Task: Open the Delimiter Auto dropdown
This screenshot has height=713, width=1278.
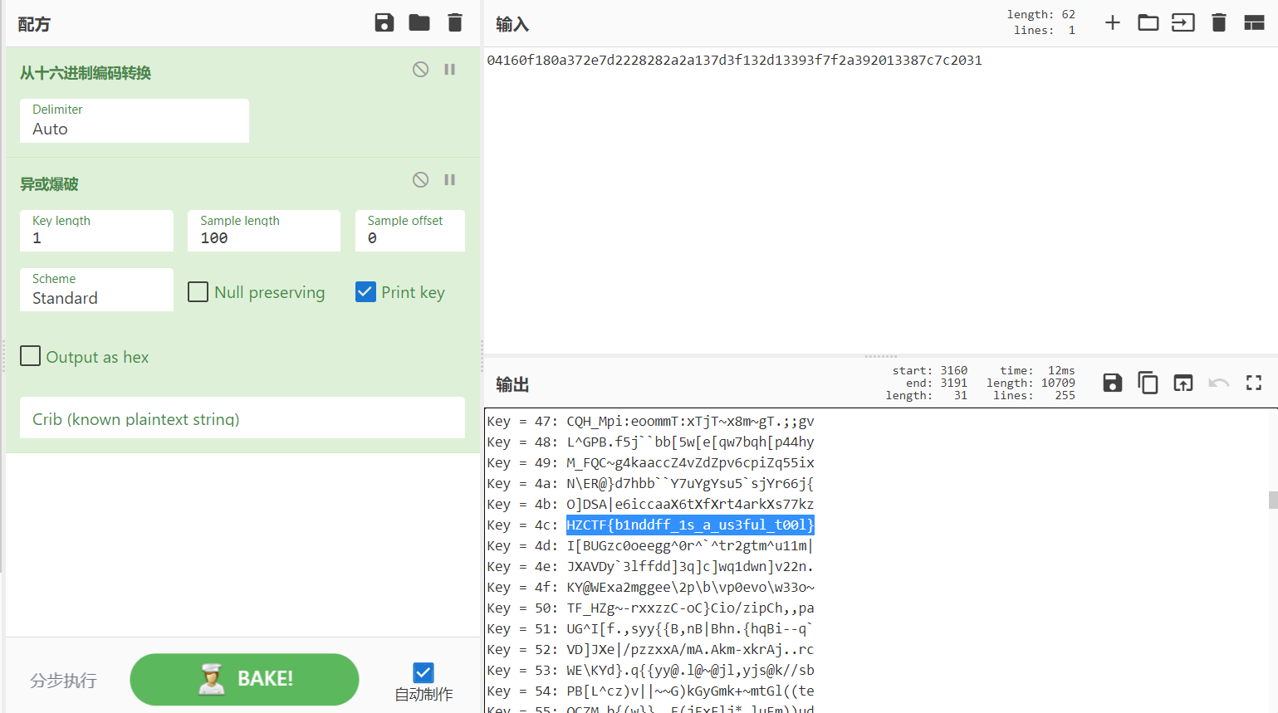Action: pyautogui.click(x=134, y=121)
